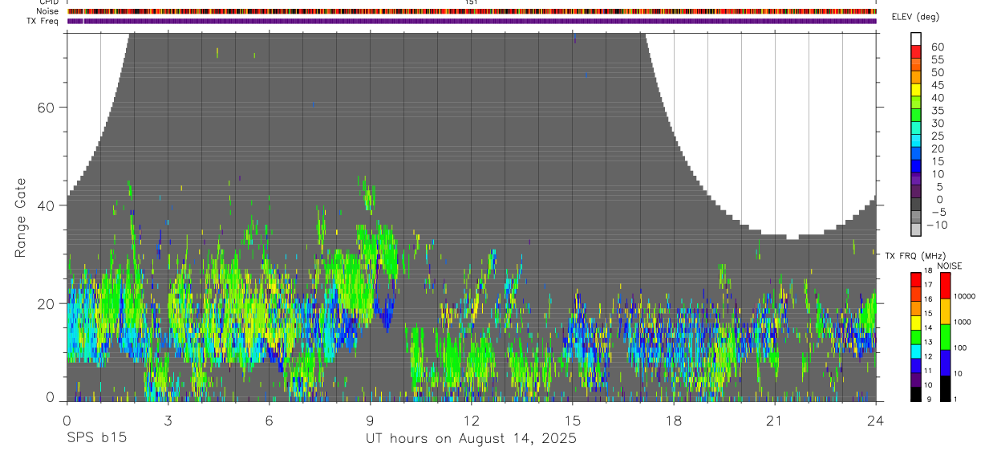This screenshot has height=455, width=985.
Task: Click the multicolored Noise strip bar
Action: 472,11
